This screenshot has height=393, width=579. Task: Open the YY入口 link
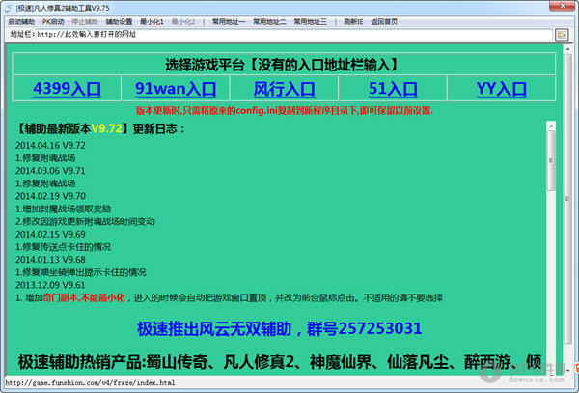click(x=501, y=89)
